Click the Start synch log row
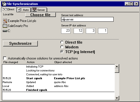The width and height of the screenshot is (140, 102). coord(58,78)
